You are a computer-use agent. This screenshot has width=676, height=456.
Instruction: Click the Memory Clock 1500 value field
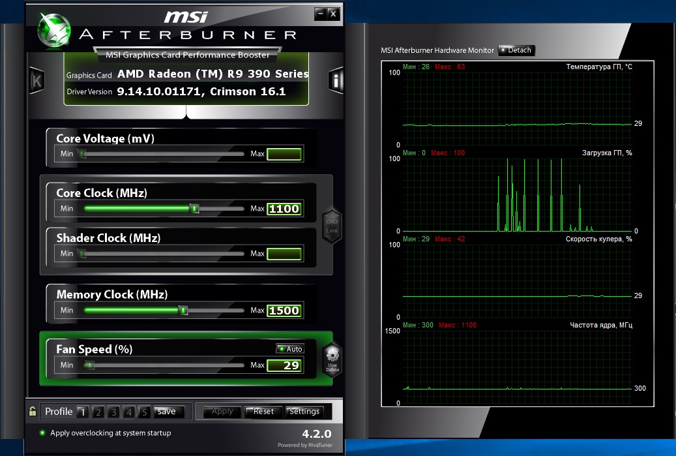pos(284,310)
